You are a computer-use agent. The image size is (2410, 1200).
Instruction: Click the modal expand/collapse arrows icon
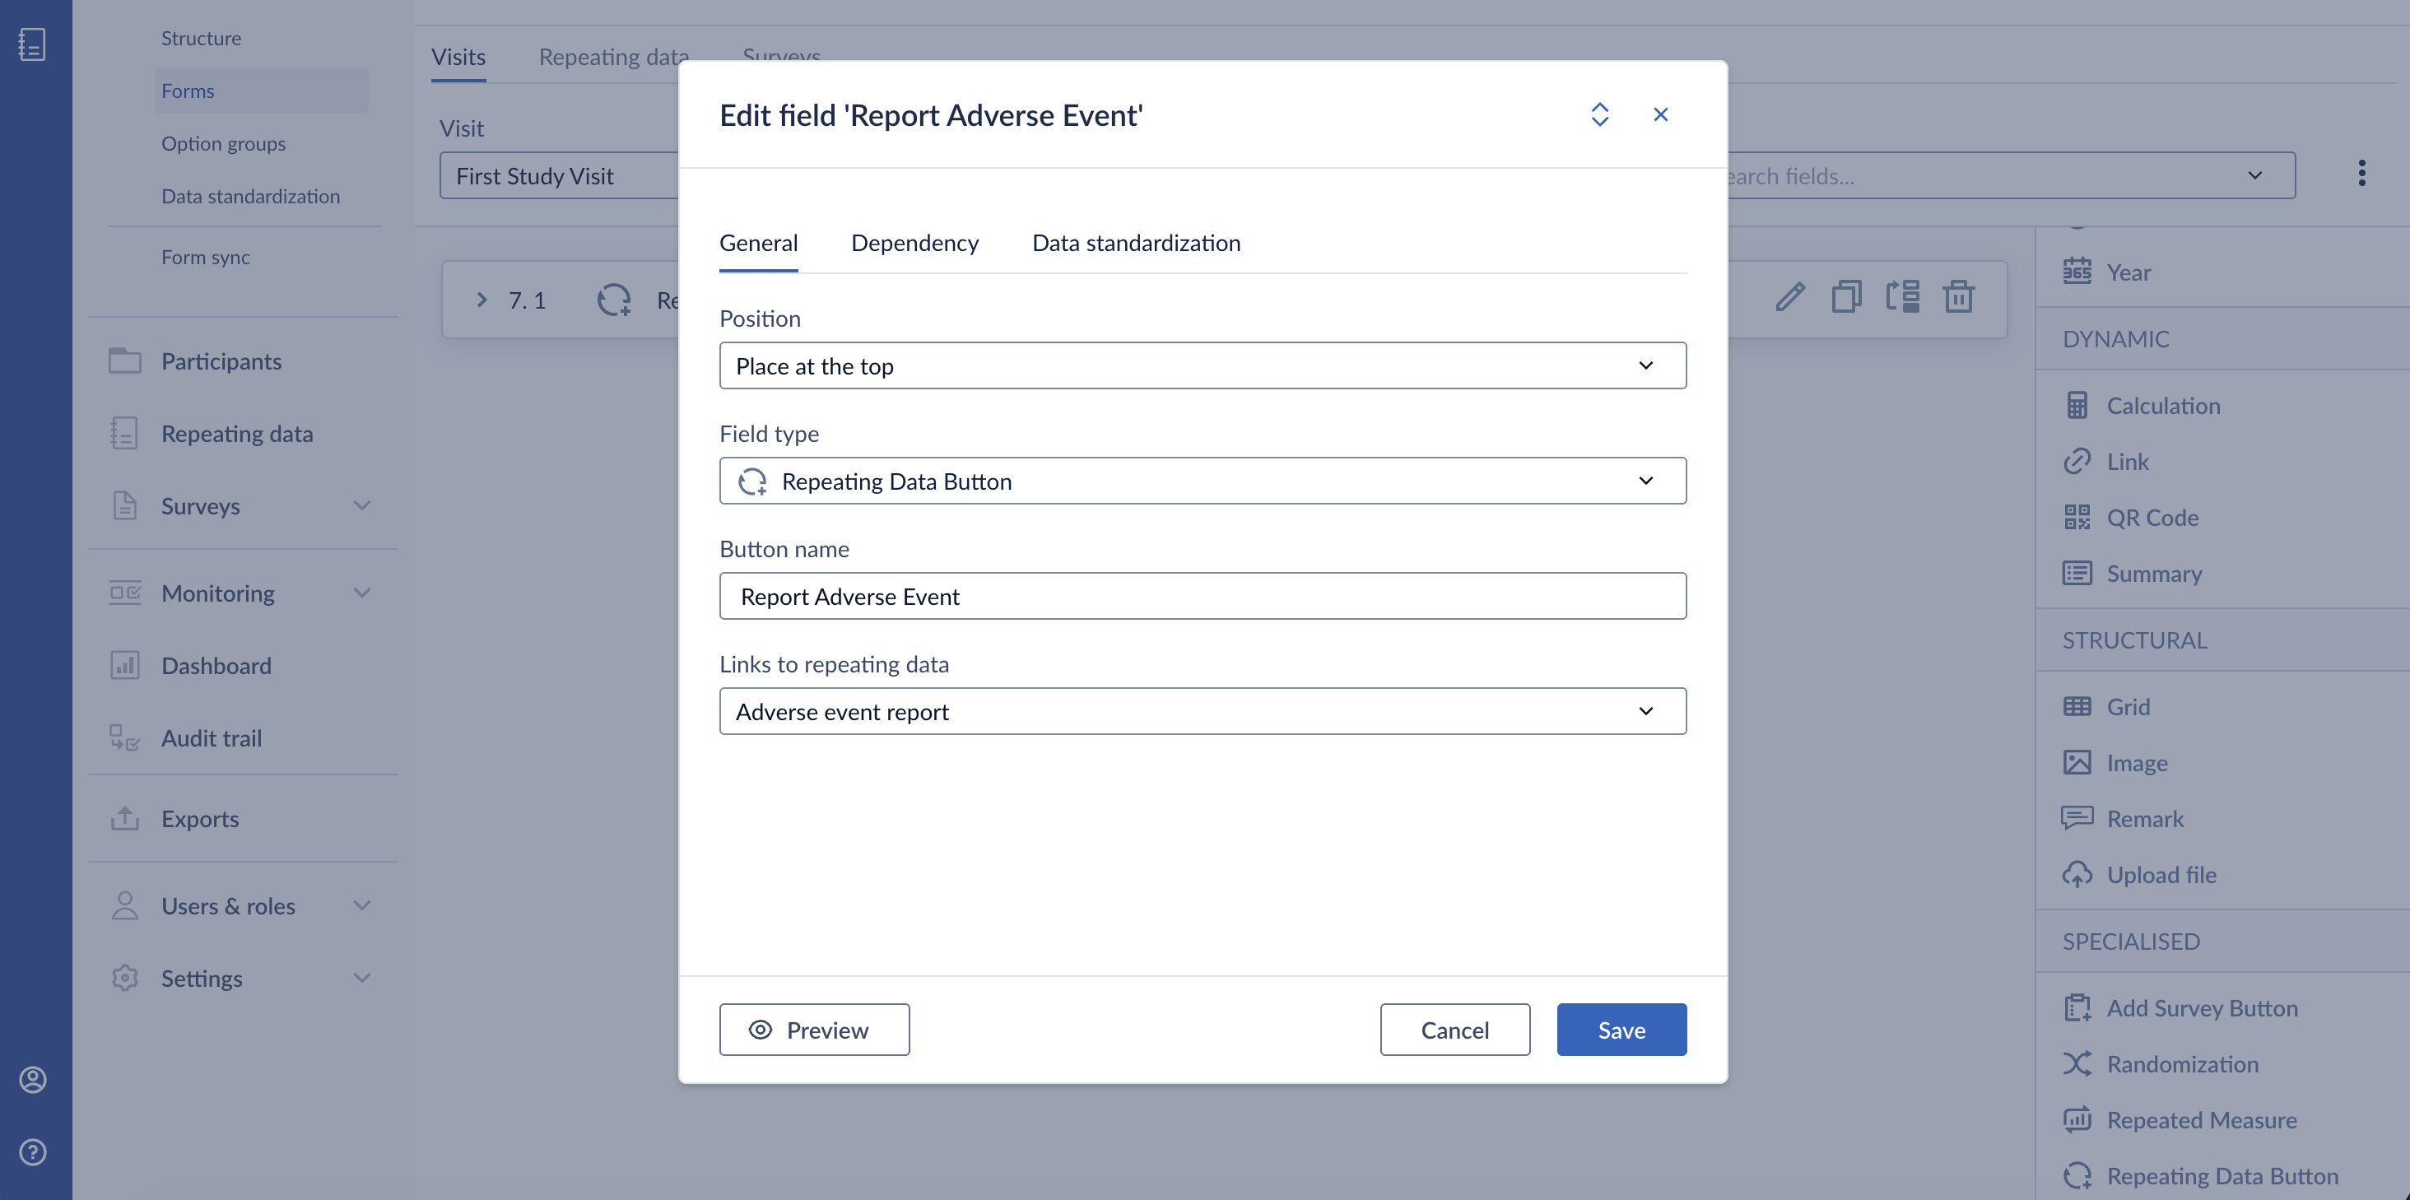pos(1600,114)
